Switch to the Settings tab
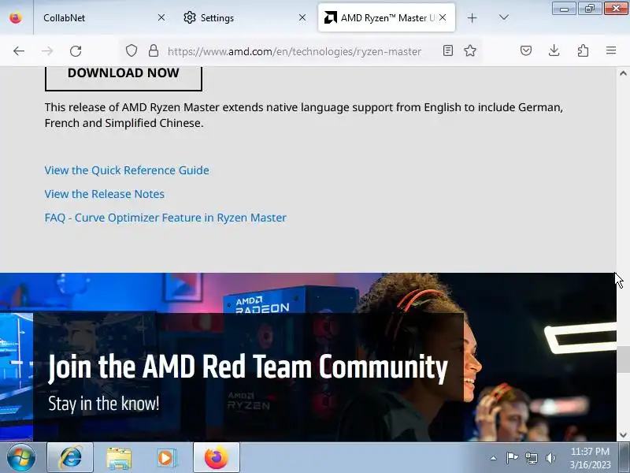The image size is (630, 473). coord(243,17)
